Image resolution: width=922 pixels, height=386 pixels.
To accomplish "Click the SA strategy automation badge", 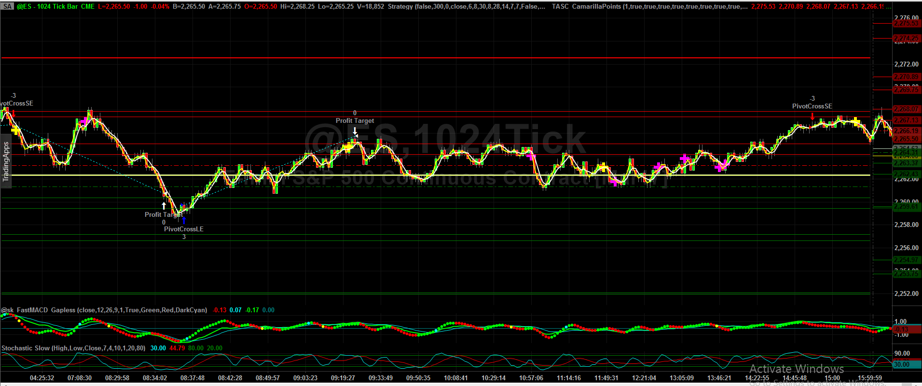I will click(8, 6).
